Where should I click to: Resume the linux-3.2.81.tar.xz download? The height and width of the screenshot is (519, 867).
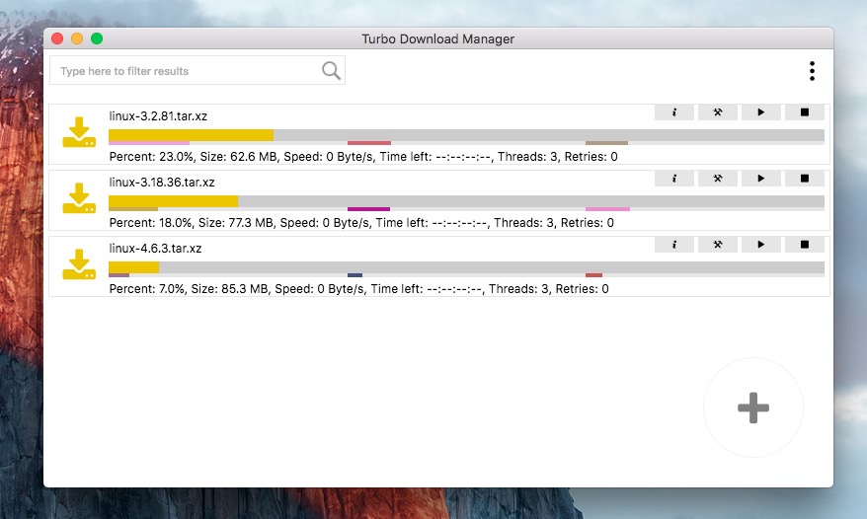pyautogui.click(x=760, y=112)
